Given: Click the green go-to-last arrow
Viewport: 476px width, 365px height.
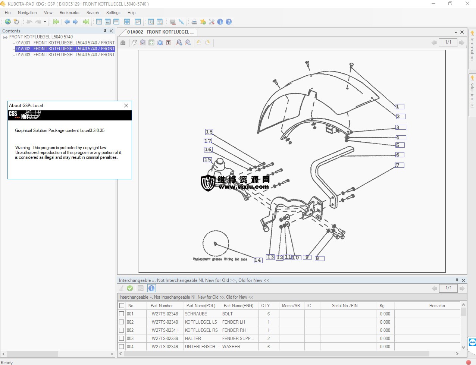Looking at the screenshot, I should pos(86,22).
